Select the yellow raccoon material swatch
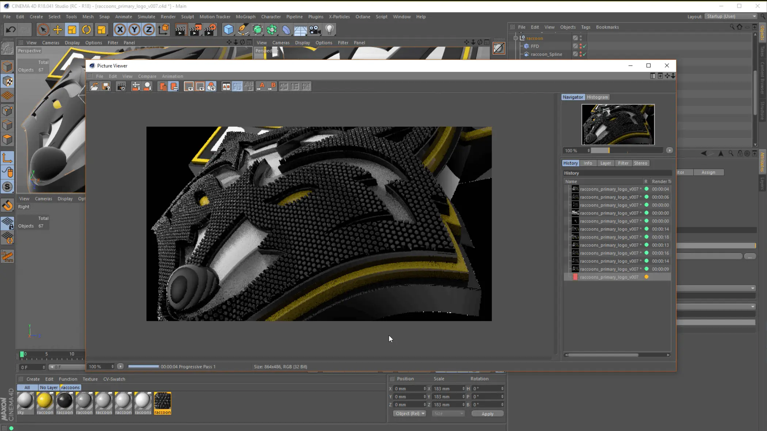The image size is (767, 431). [x=45, y=403]
